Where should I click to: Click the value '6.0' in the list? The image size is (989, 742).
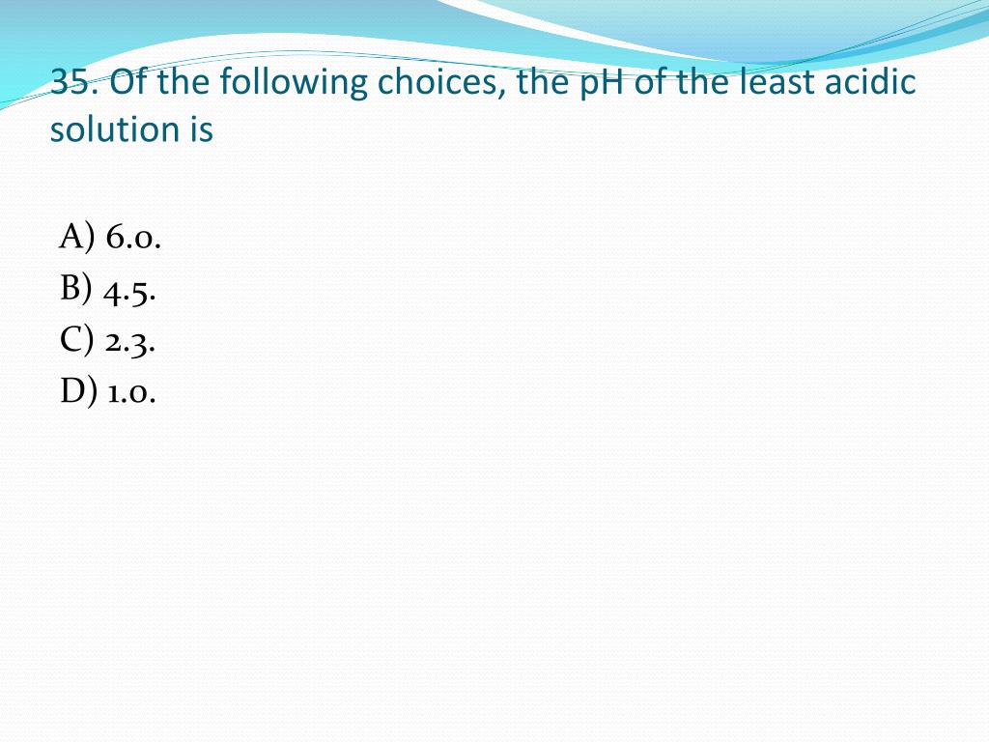pos(132,239)
